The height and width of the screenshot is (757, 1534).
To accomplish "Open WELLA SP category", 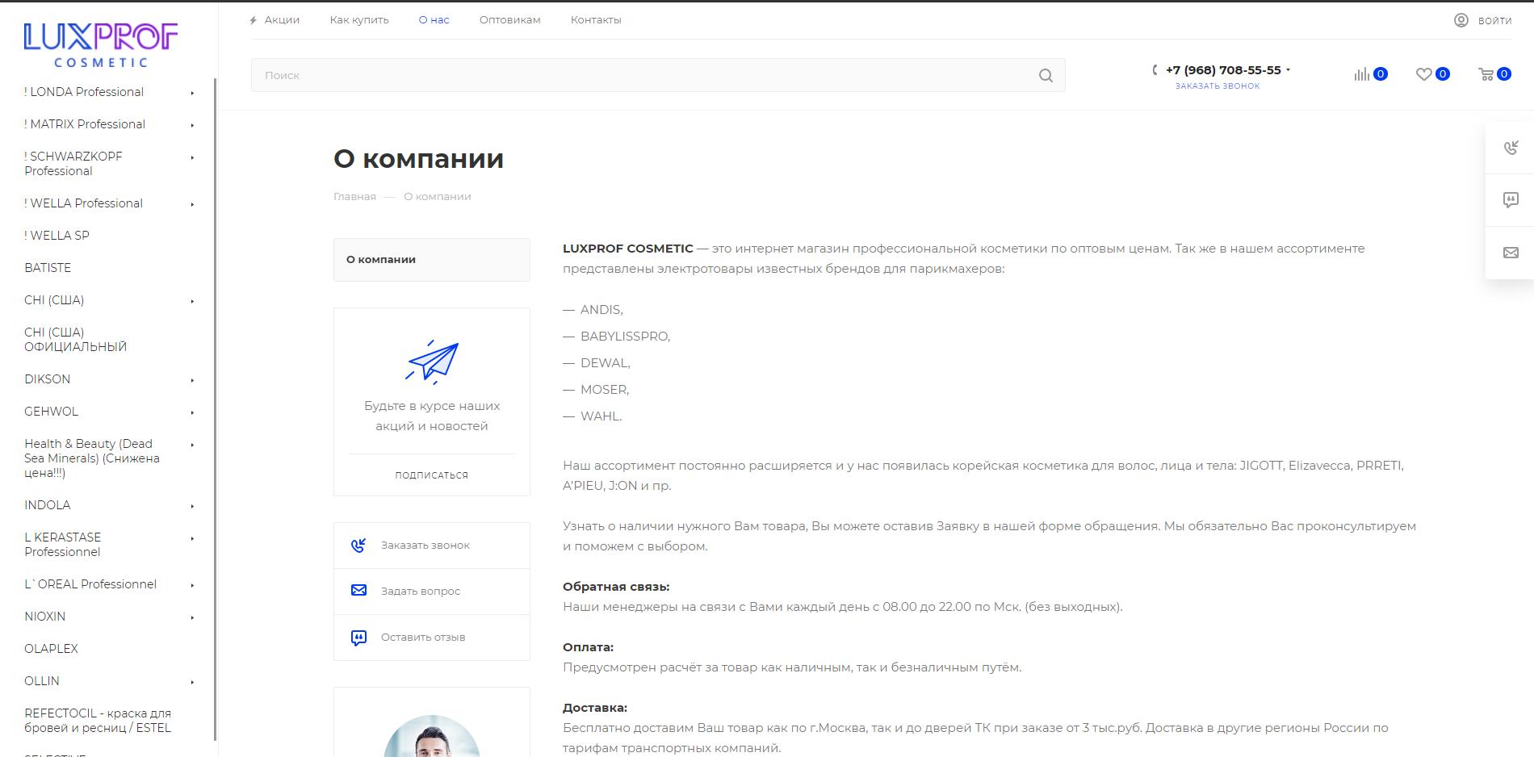I will coord(57,236).
